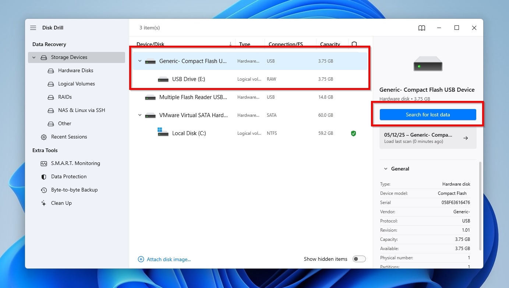This screenshot has height=288, width=509.
Task: Open the hamburger menu beside Disk Drill
Action: coord(33,28)
